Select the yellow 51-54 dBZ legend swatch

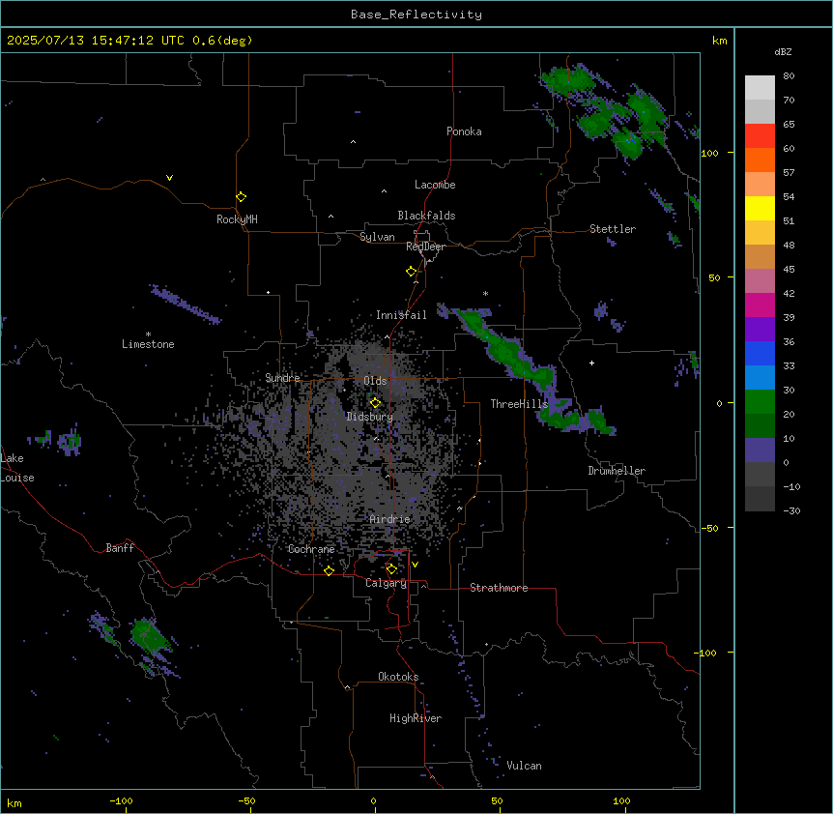(760, 208)
